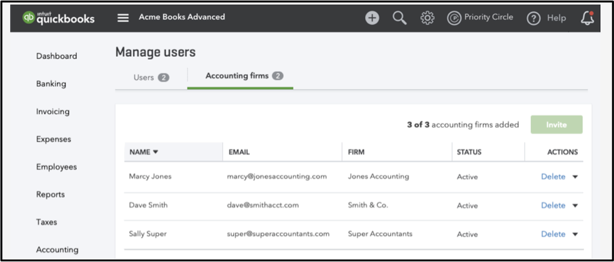Open Priority Circle
Screen dimensions: 614x262
[480, 17]
